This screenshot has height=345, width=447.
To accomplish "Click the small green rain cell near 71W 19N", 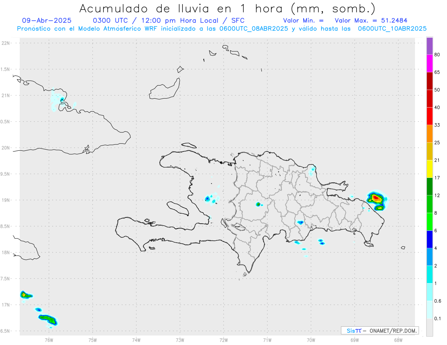I will coord(258,204).
